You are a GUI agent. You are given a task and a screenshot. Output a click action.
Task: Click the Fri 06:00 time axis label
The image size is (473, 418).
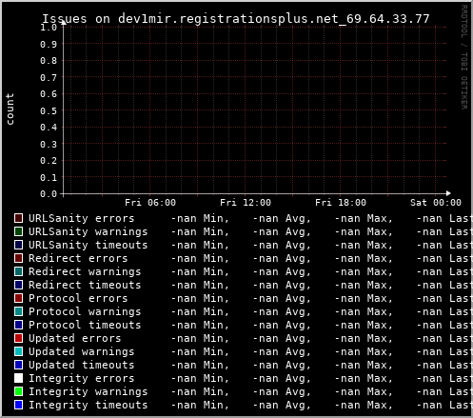150,203
